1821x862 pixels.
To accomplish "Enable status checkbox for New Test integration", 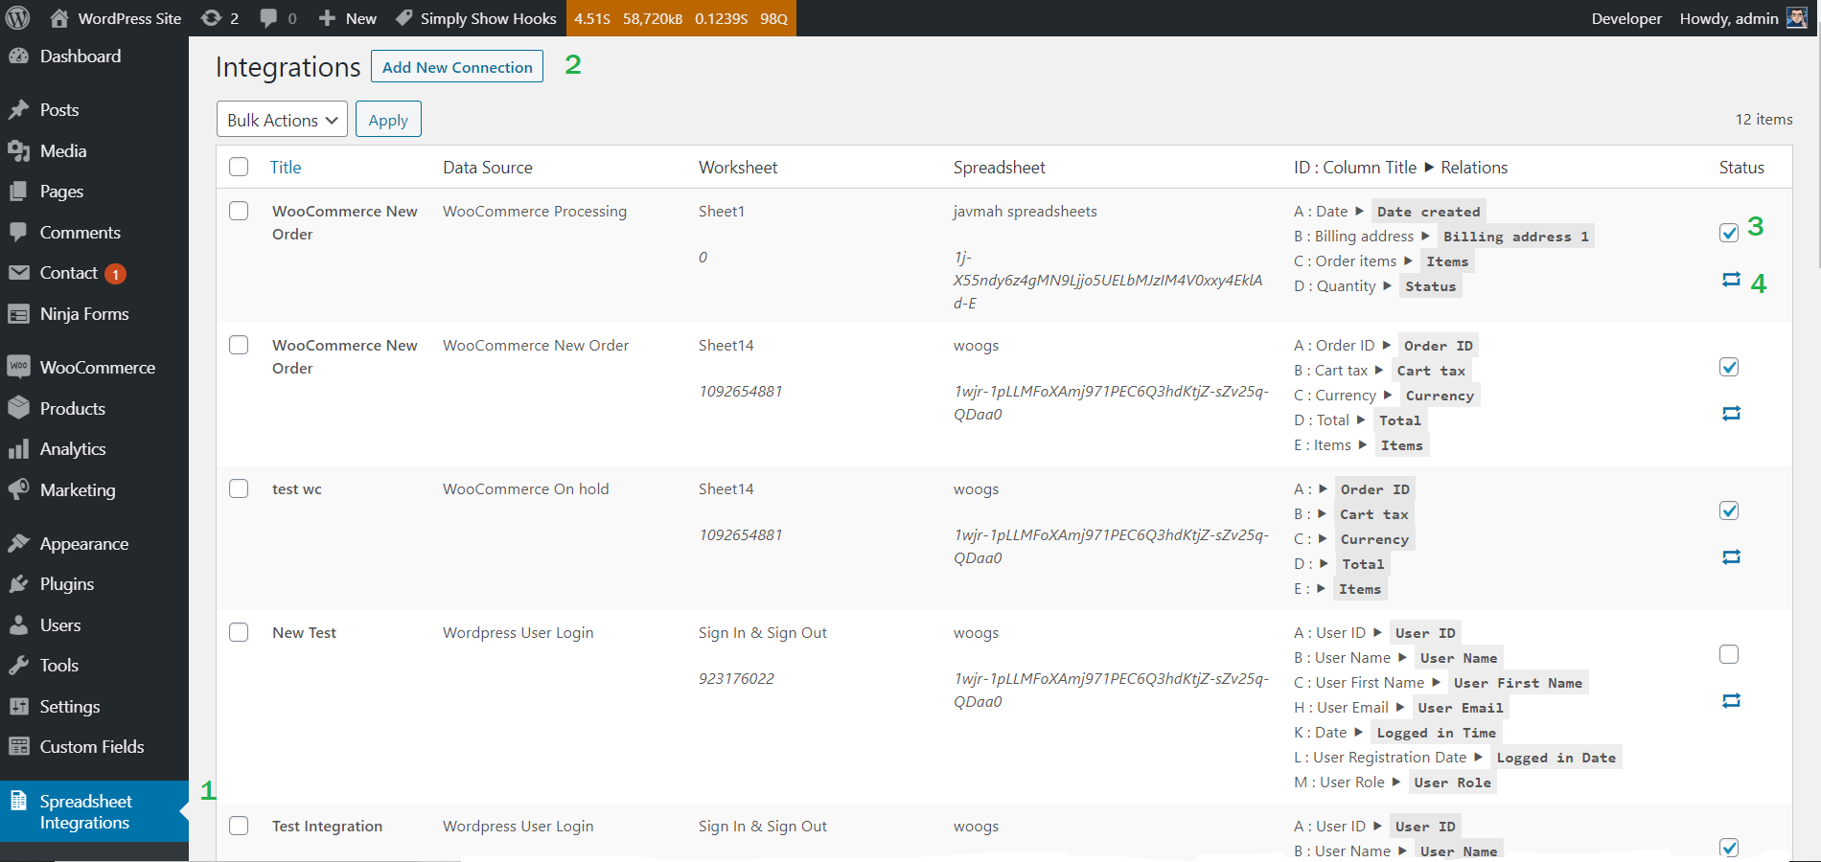I will point(1729,654).
